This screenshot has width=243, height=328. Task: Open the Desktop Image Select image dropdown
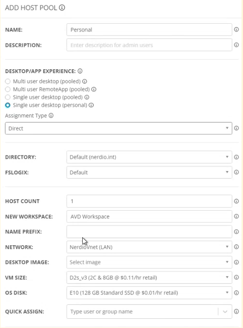pos(149,262)
